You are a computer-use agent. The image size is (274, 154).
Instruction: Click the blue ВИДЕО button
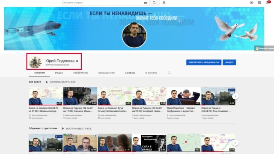coord(229,62)
